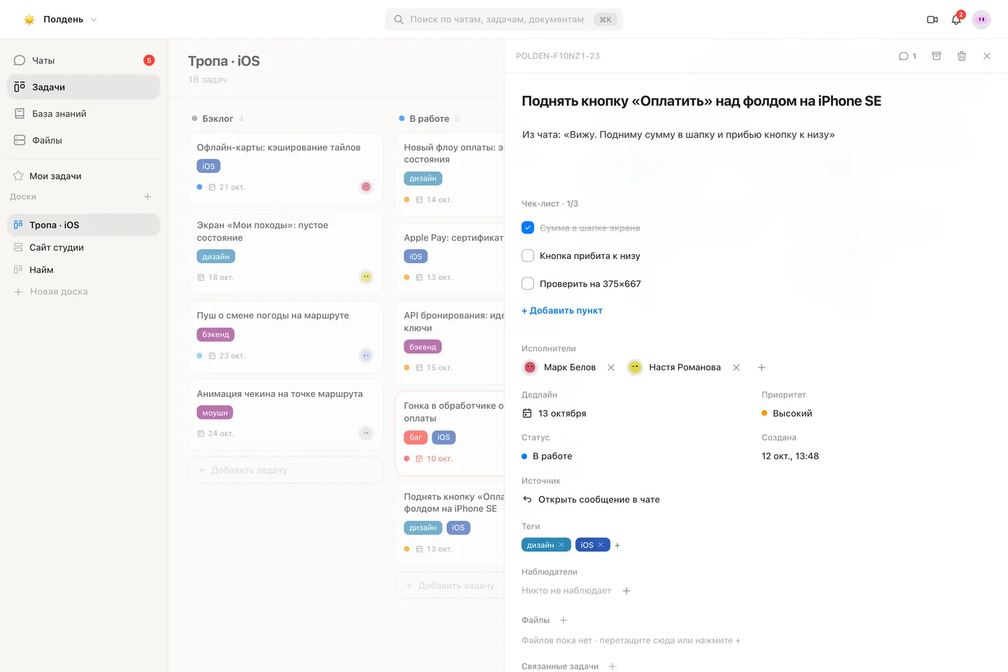This screenshot has height=672, width=1008.
Task: Open the profile avatar menu
Action: click(981, 20)
